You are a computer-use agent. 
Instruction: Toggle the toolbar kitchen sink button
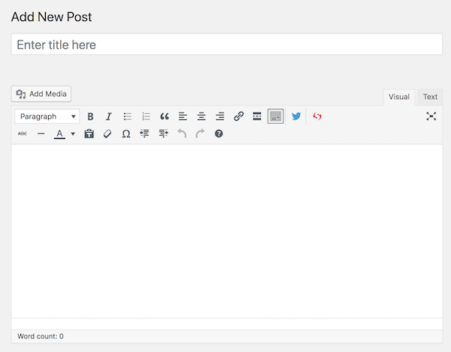(x=276, y=116)
